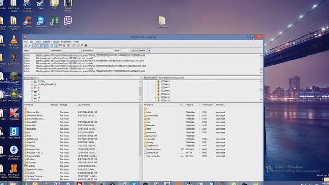Open the directory listing filters dialog

[x=74, y=45]
